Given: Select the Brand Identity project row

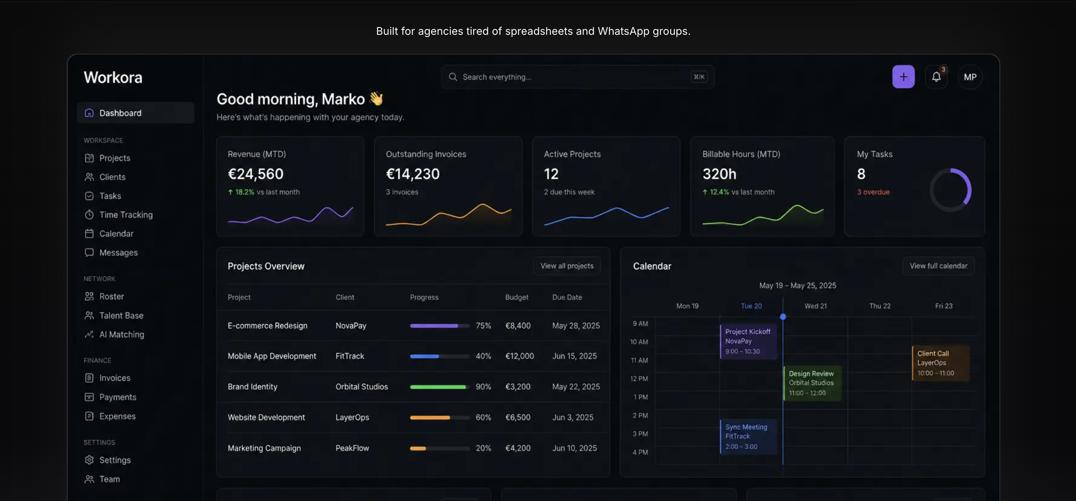Looking at the screenshot, I should coord(413,387).
